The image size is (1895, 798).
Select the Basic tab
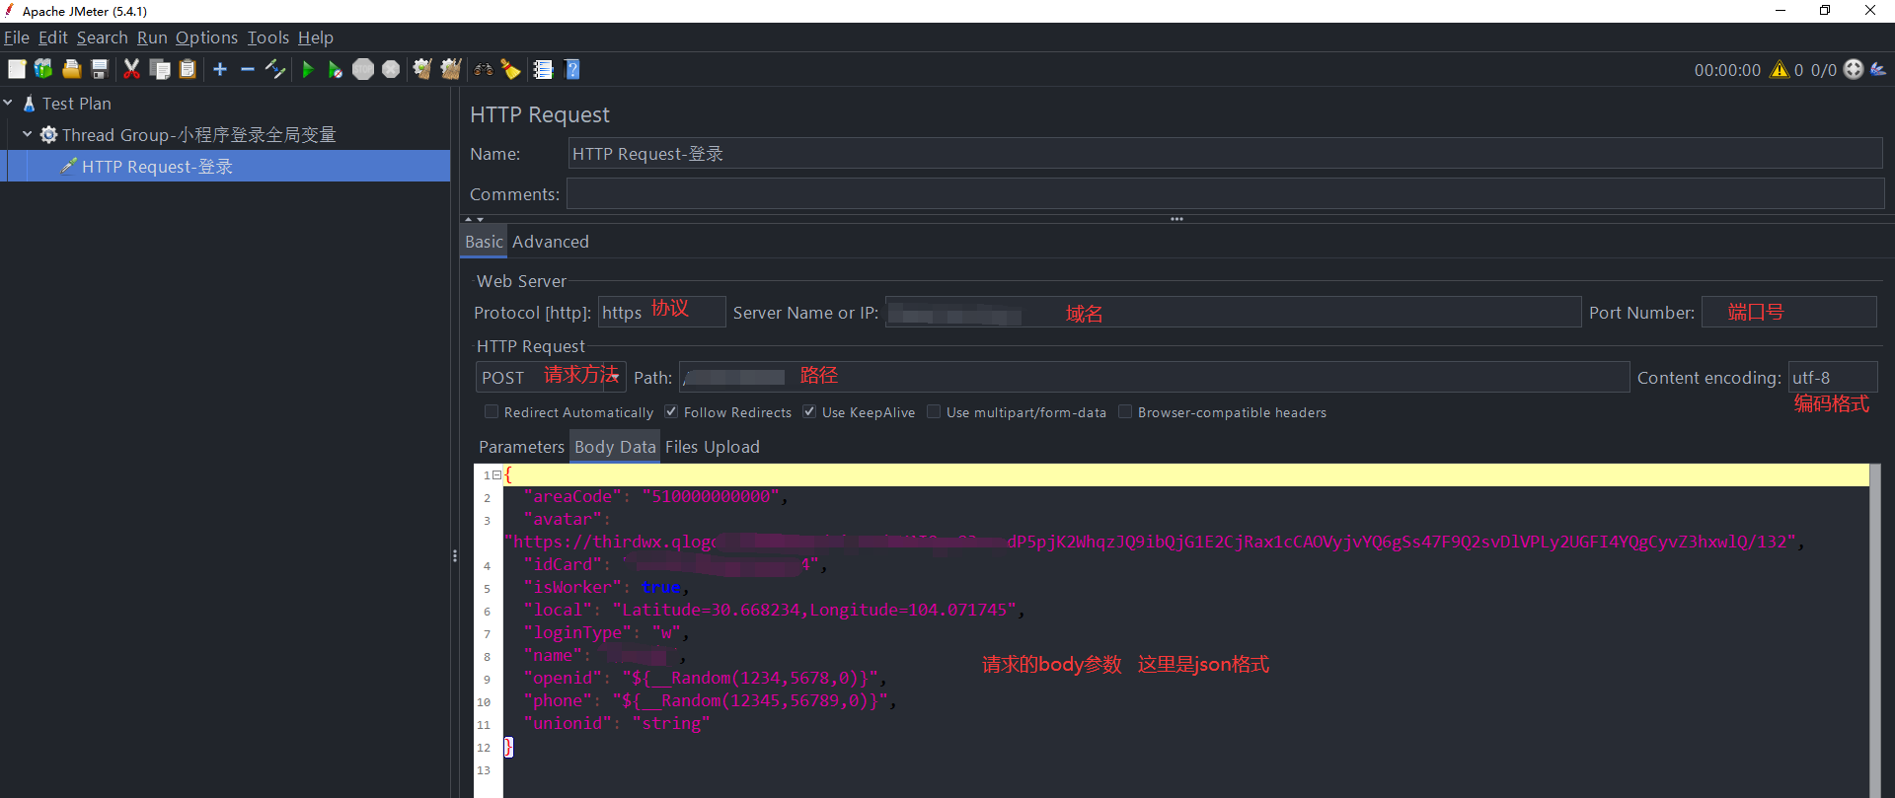484,242
